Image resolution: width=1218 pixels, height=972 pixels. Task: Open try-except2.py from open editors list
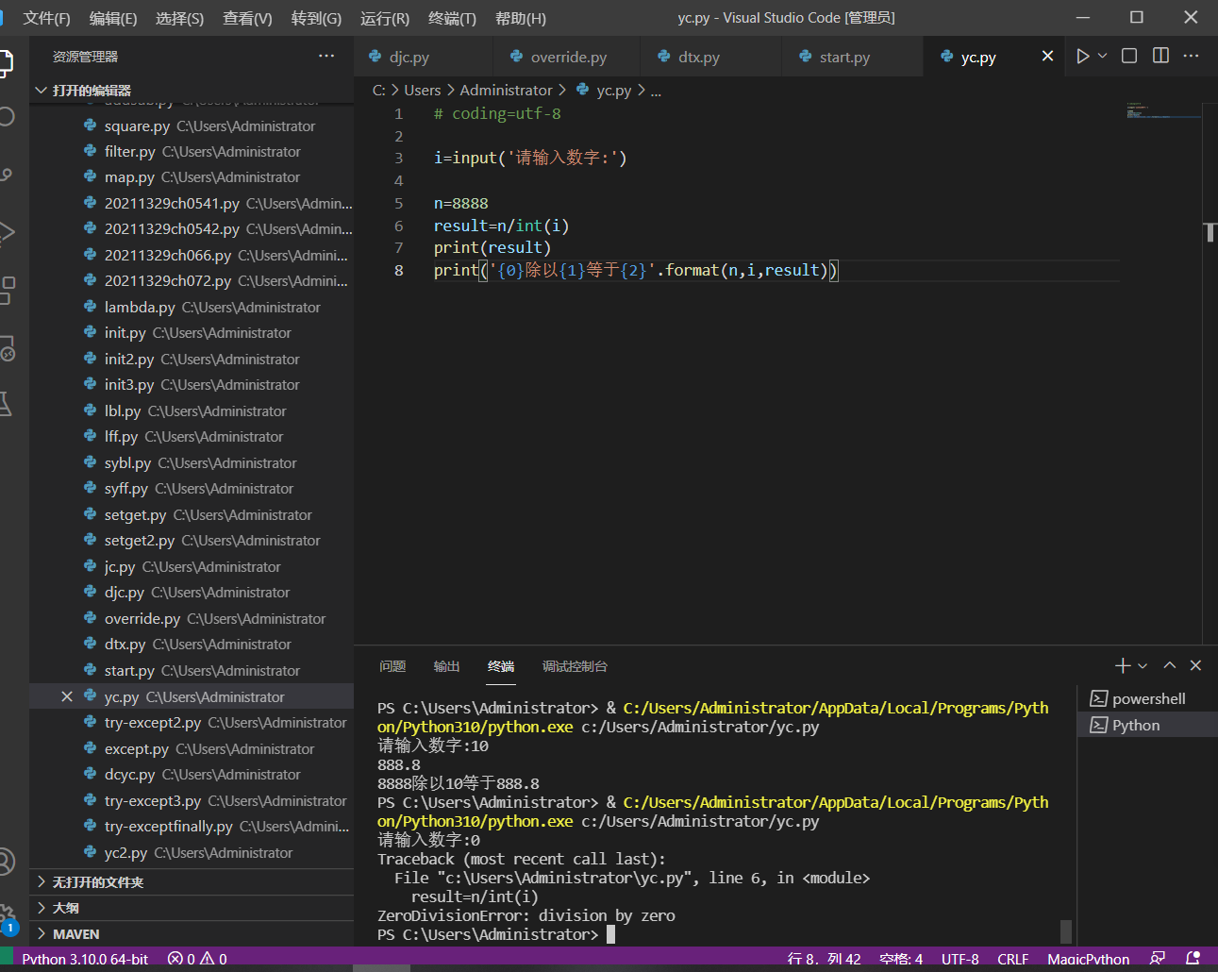point(153,723)
